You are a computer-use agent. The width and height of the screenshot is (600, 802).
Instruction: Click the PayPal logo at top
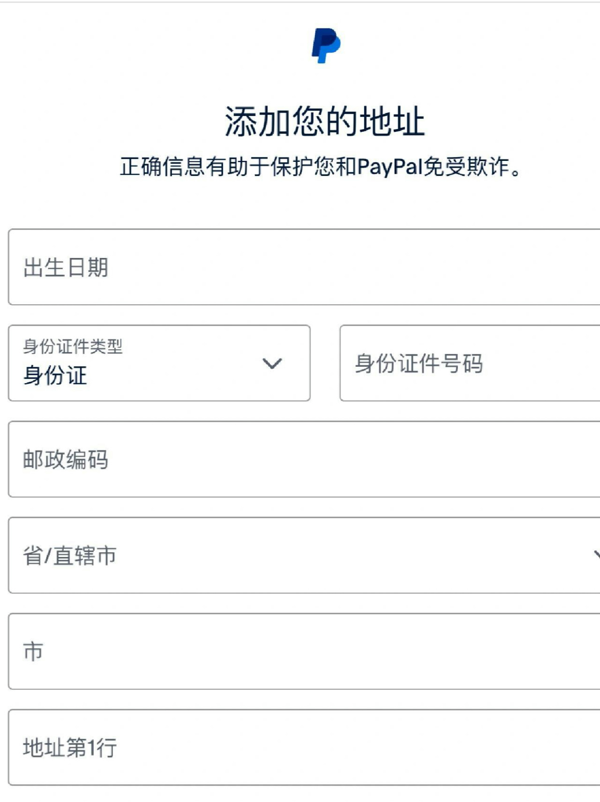tap(326, 46)
